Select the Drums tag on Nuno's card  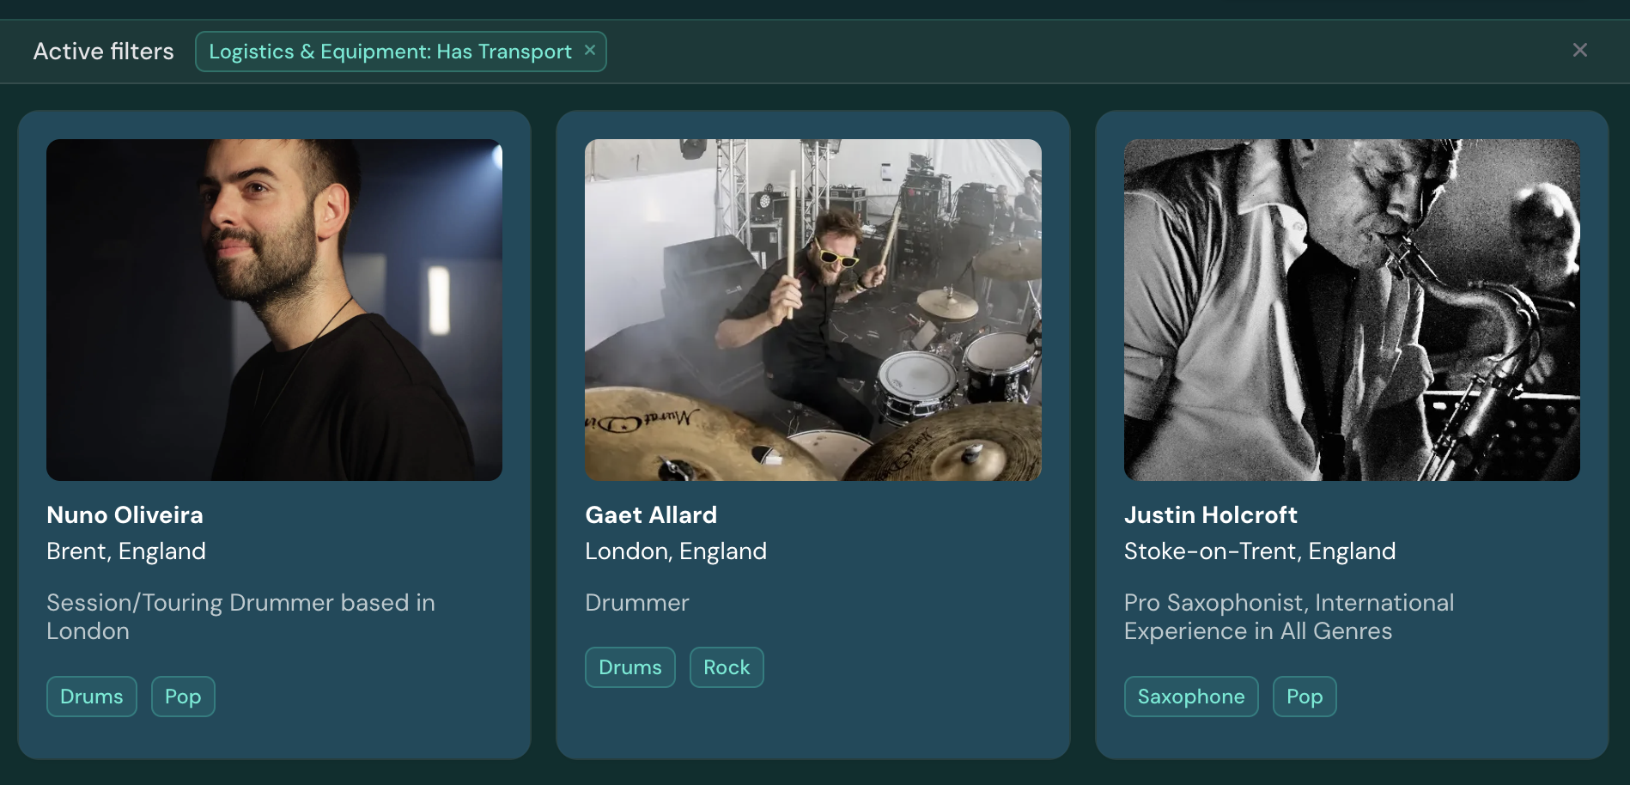(91, 697)
